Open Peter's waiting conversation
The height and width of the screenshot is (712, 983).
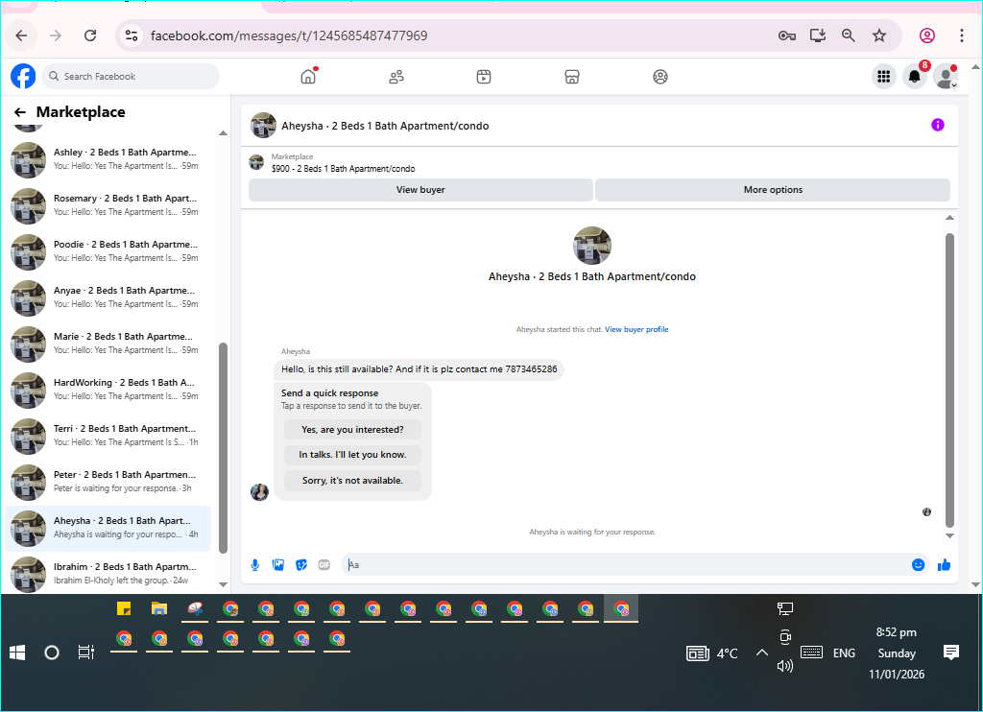pyautogui.click(x=108, y=482)
